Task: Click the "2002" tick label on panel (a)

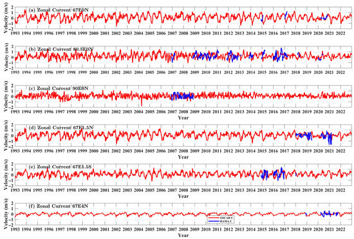Action: click(x=116, y=33)
